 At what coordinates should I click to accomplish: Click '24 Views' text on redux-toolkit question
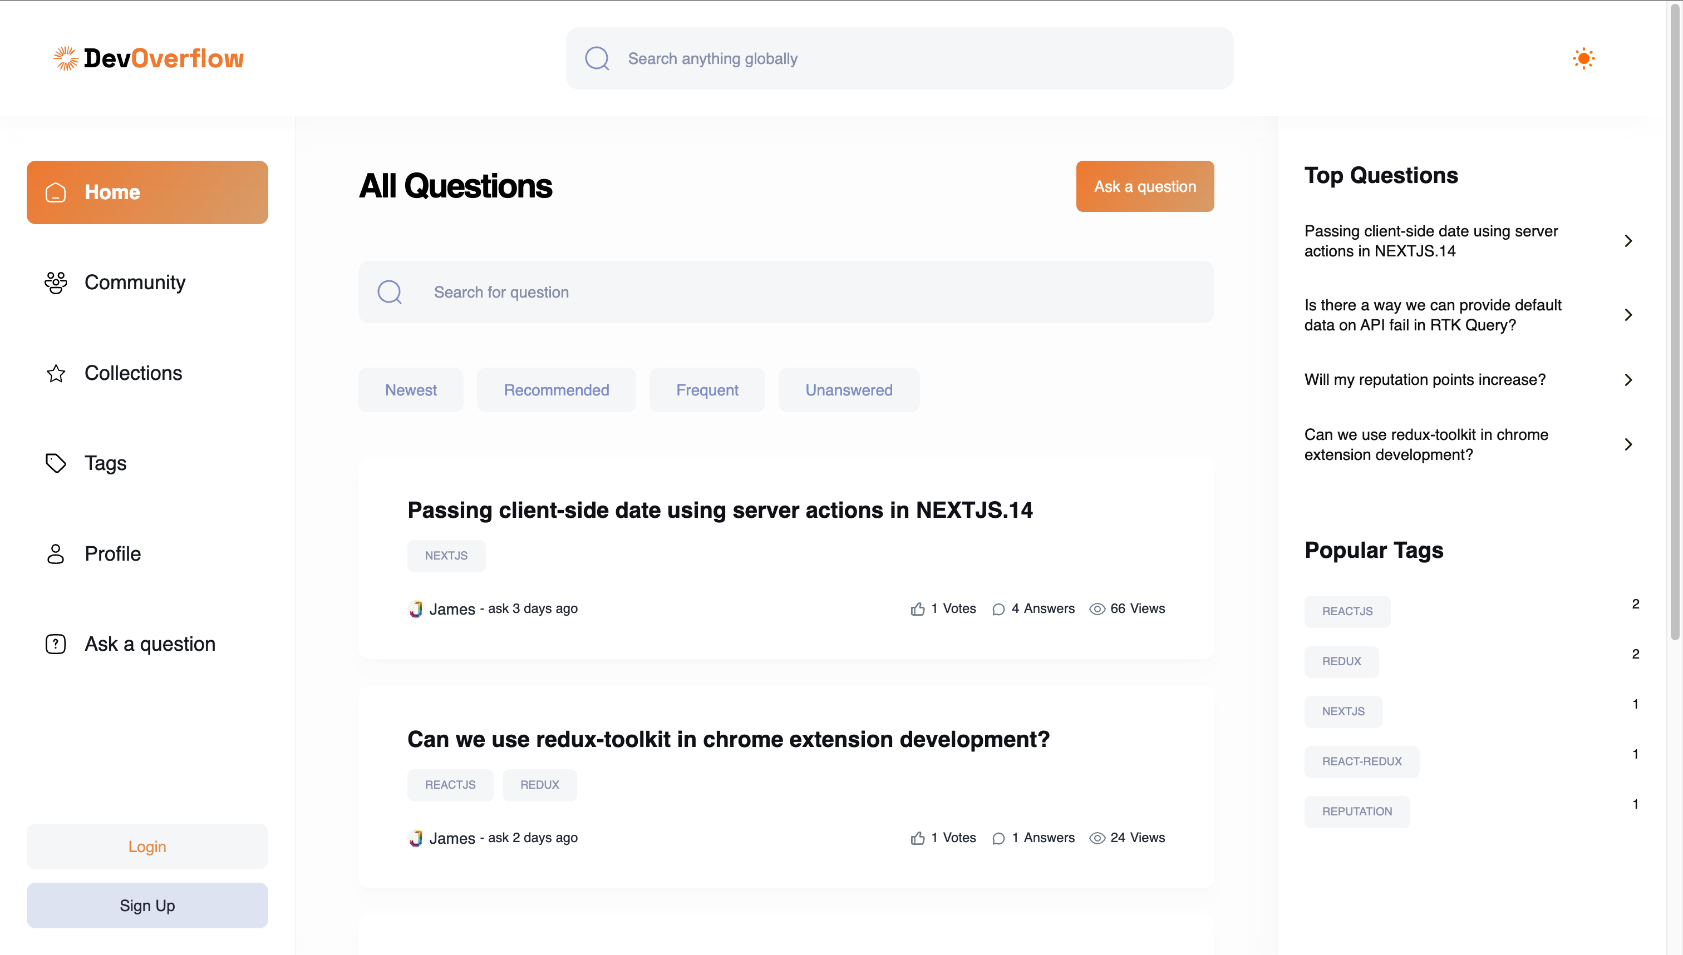[1137, 838]
